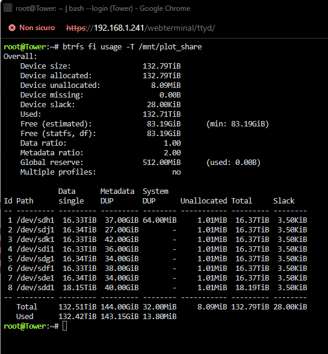Click the 36.00GiB metadata value

tap(122, 249)
